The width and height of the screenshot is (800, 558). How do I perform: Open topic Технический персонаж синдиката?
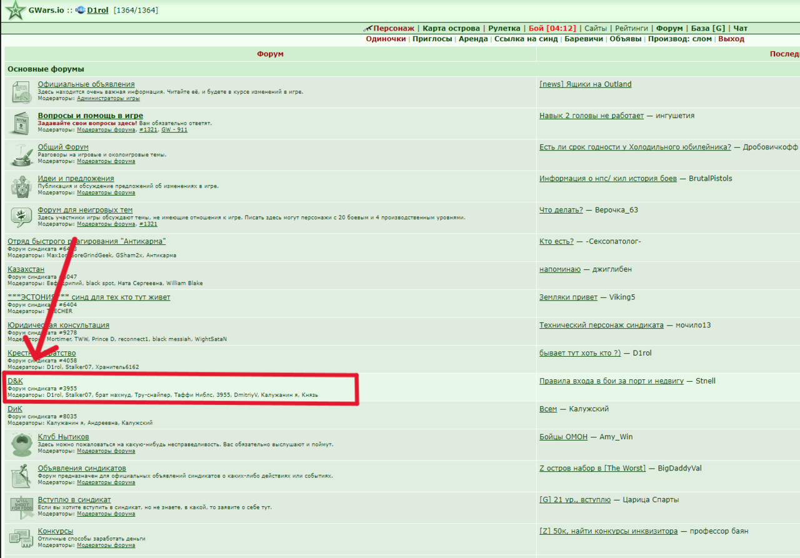coord(601,325)
